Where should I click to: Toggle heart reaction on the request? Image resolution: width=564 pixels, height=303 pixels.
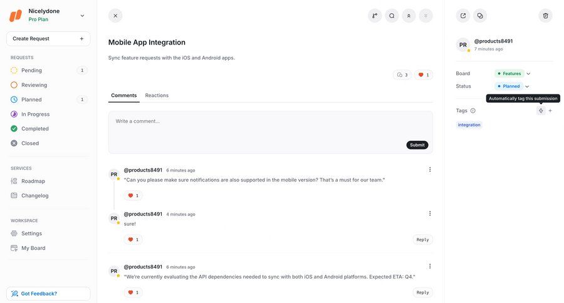(x=424, y=75)
